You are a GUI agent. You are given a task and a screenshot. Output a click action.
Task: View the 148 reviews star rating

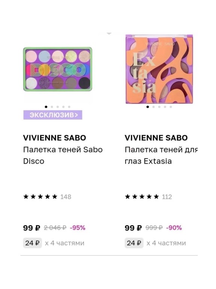[47, 197]
